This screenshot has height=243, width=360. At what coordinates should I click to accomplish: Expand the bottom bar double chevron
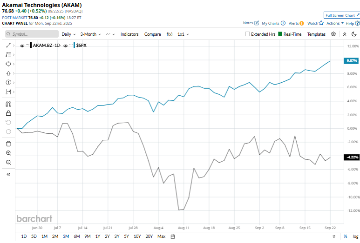tap(334, 236)
